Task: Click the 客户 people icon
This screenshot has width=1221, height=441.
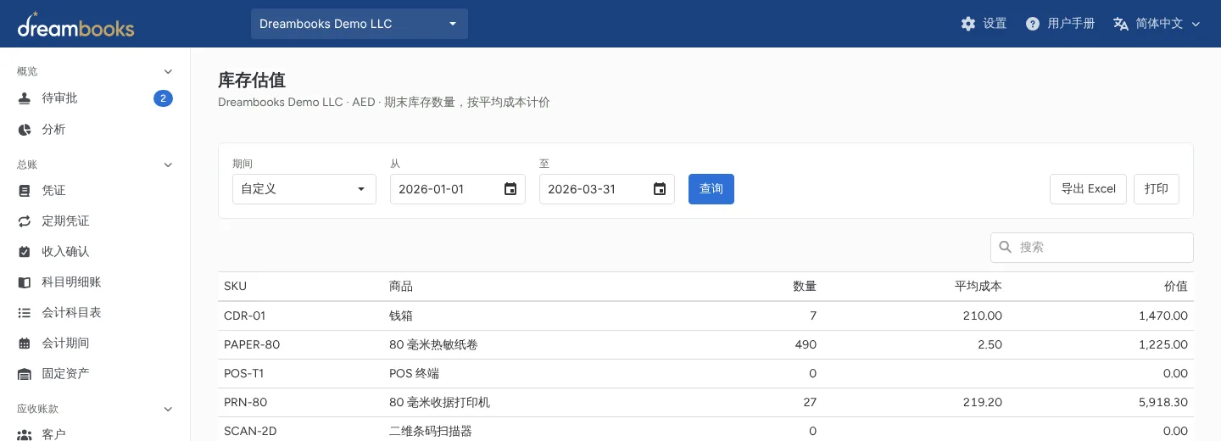Action: coord(25,435)
